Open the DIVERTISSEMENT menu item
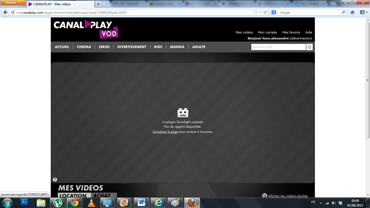Image resolution: width=370 pixels, height=208 pixels. point(132,47)
